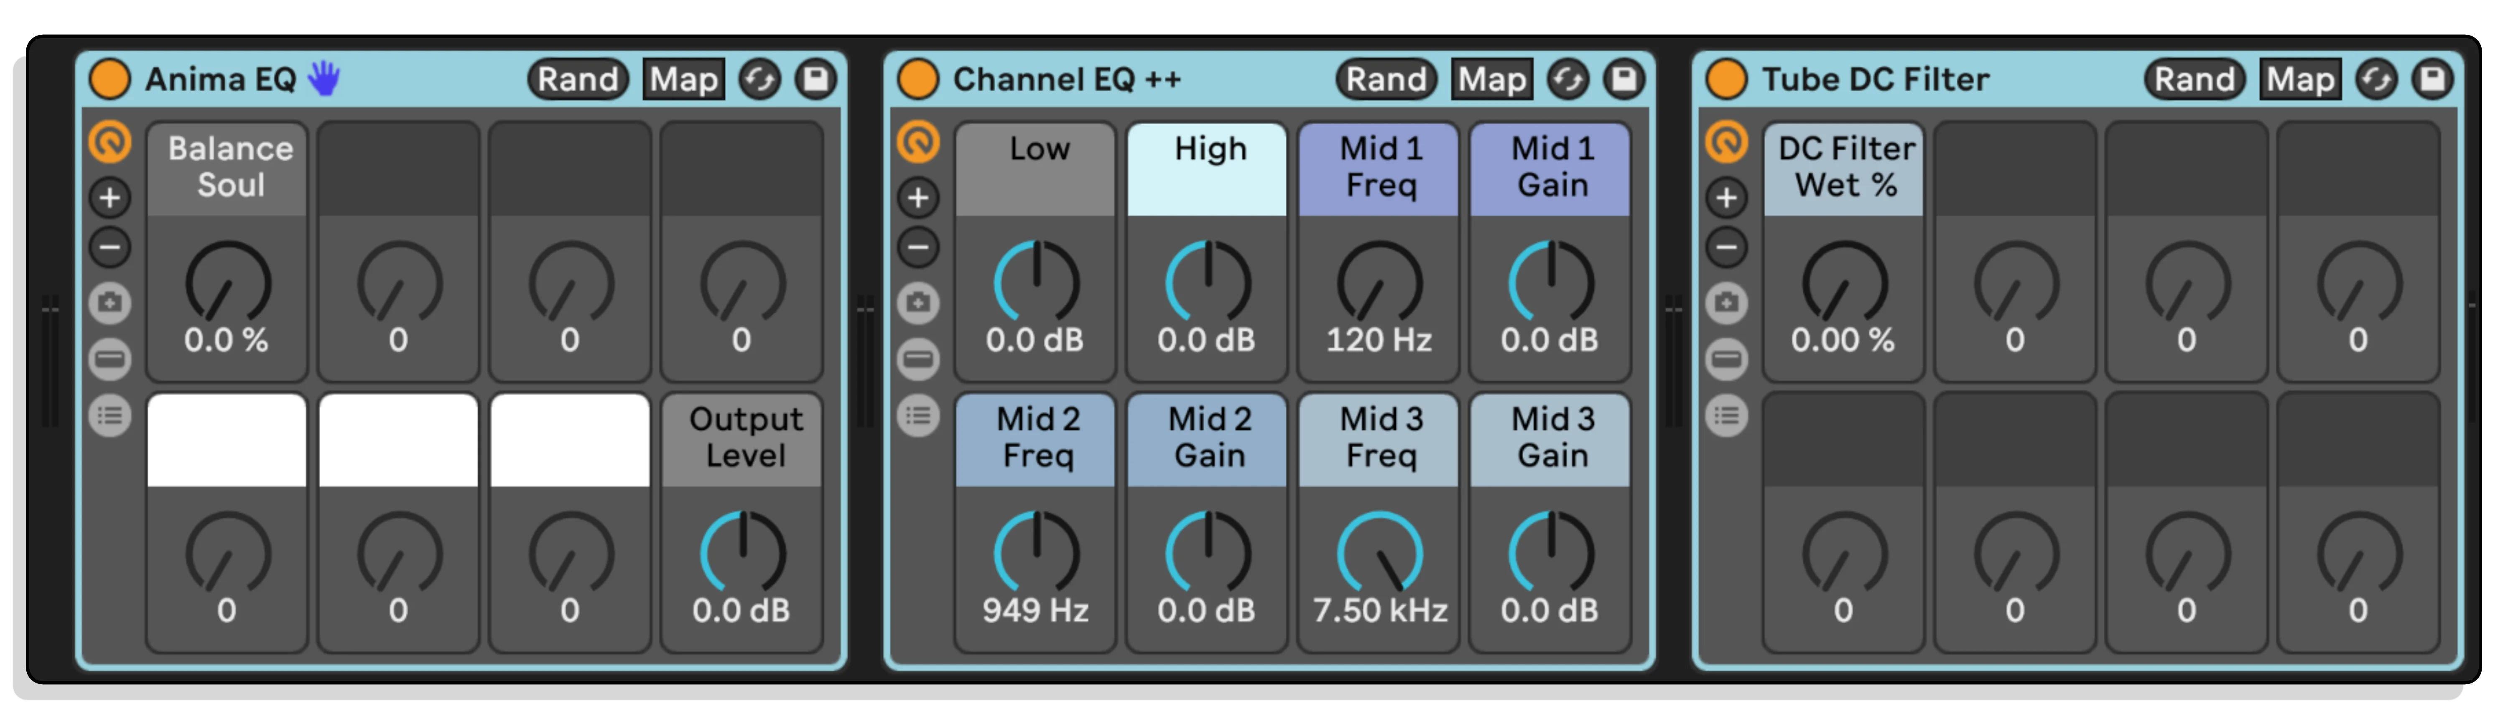This screenshot has width=2508, height=719.
Task: Open Channel EQ ++ chain list icon
Action: point(918,416)
